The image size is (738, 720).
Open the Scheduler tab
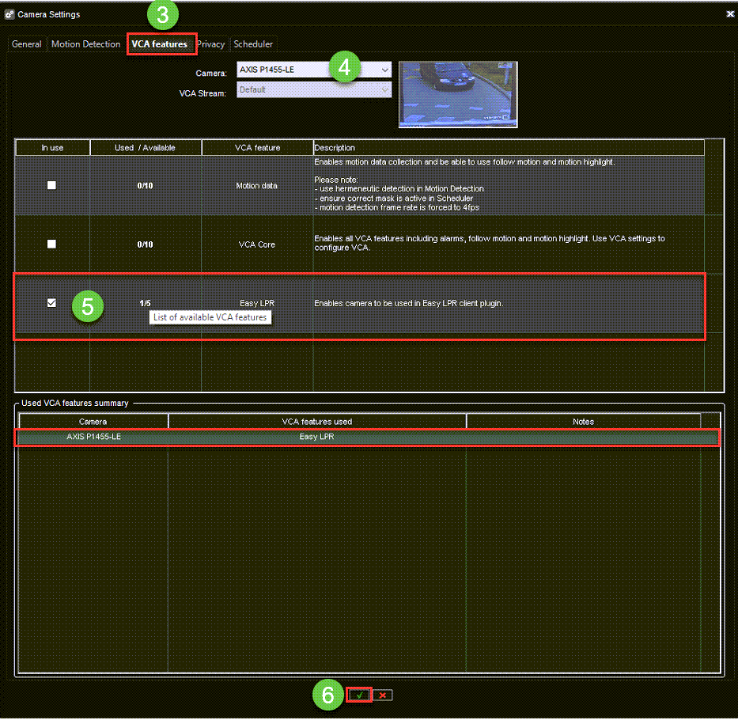pos(253,44)
